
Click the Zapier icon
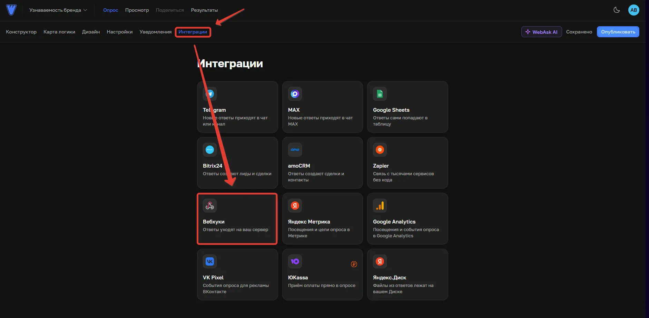click(380, 150)
